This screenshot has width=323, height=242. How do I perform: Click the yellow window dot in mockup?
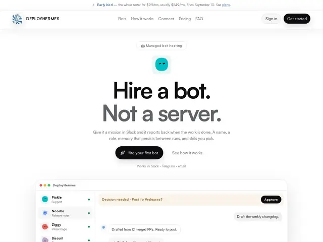(45, 185)
